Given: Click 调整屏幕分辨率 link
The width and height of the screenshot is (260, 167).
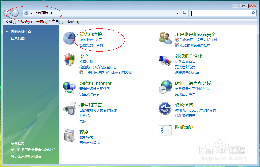Looking at the screenshot, I should [187, 72].
